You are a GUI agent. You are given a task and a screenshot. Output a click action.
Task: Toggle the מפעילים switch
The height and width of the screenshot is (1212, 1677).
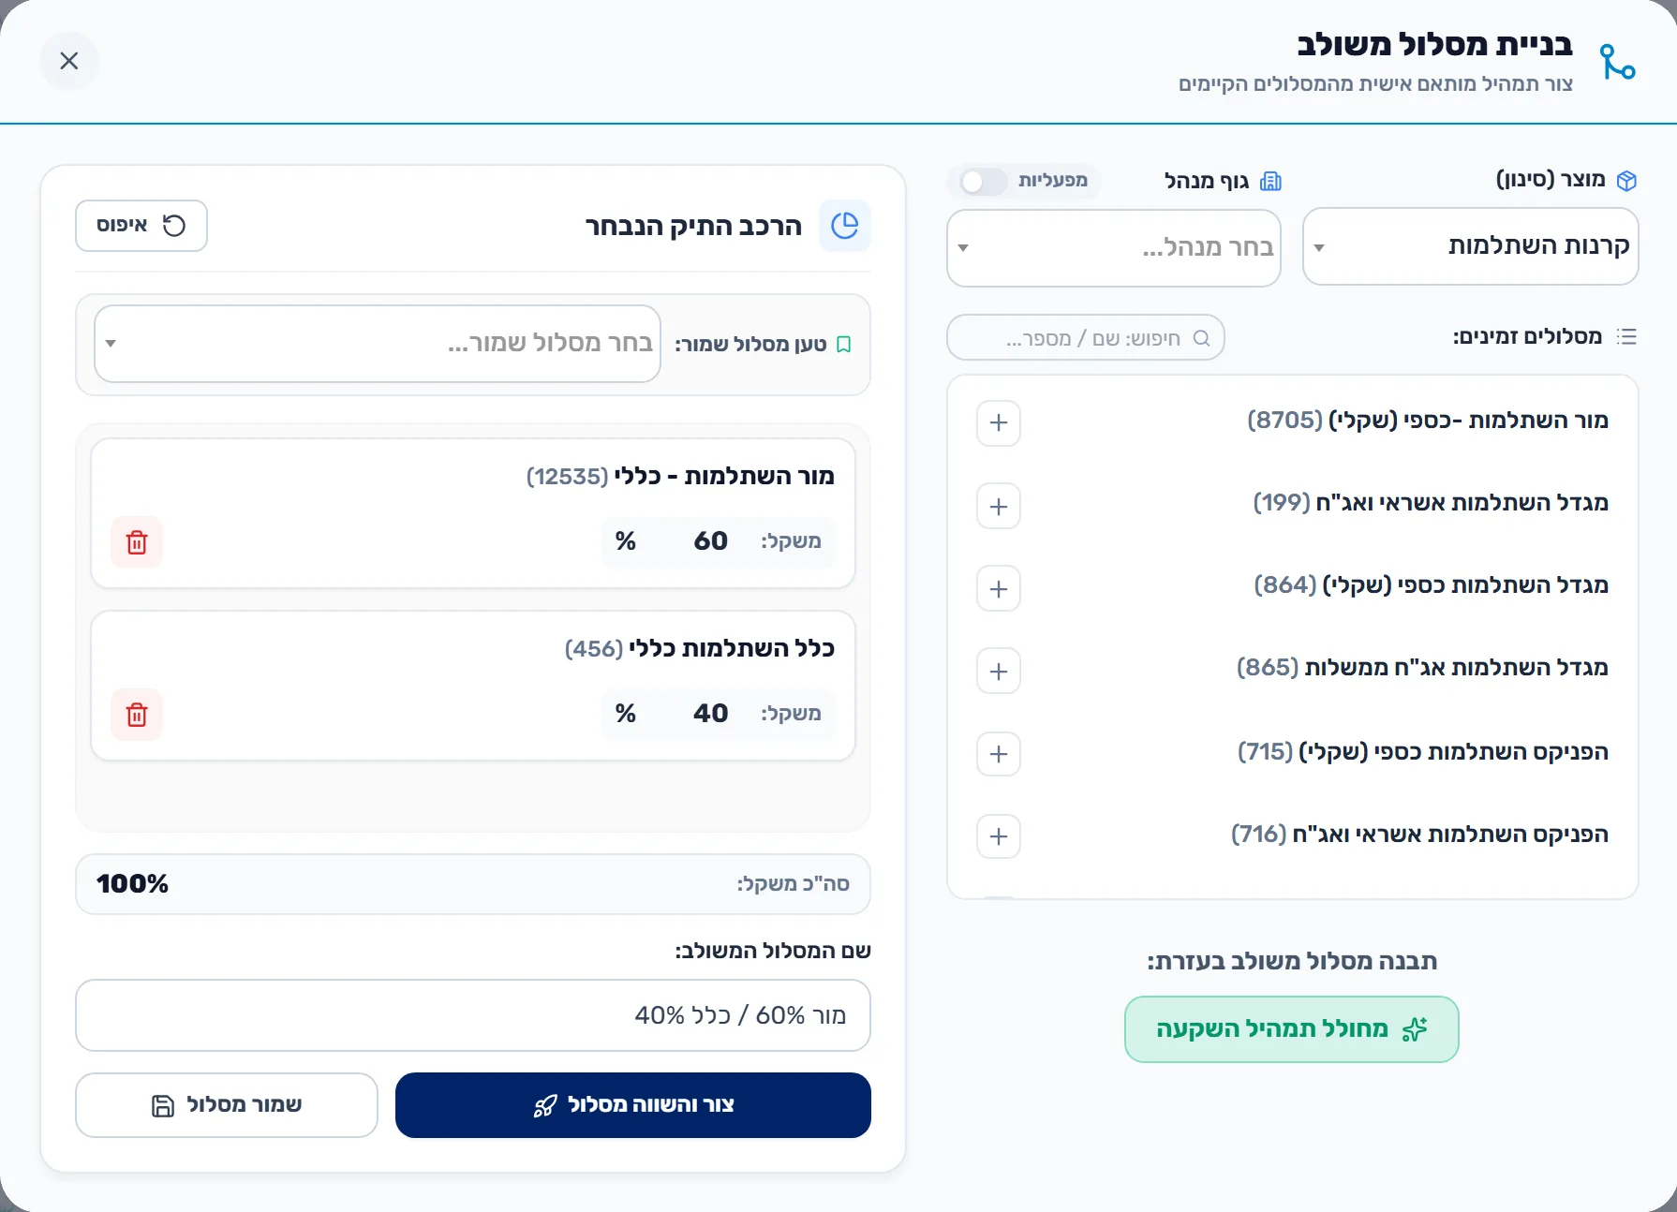click(984, 181)
